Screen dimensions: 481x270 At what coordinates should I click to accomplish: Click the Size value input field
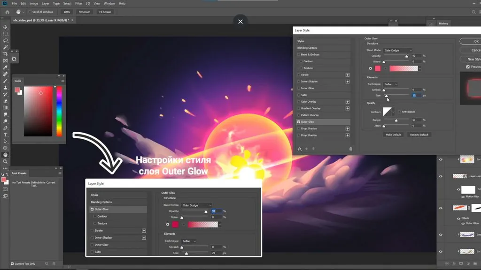click(x=416, y=96)
